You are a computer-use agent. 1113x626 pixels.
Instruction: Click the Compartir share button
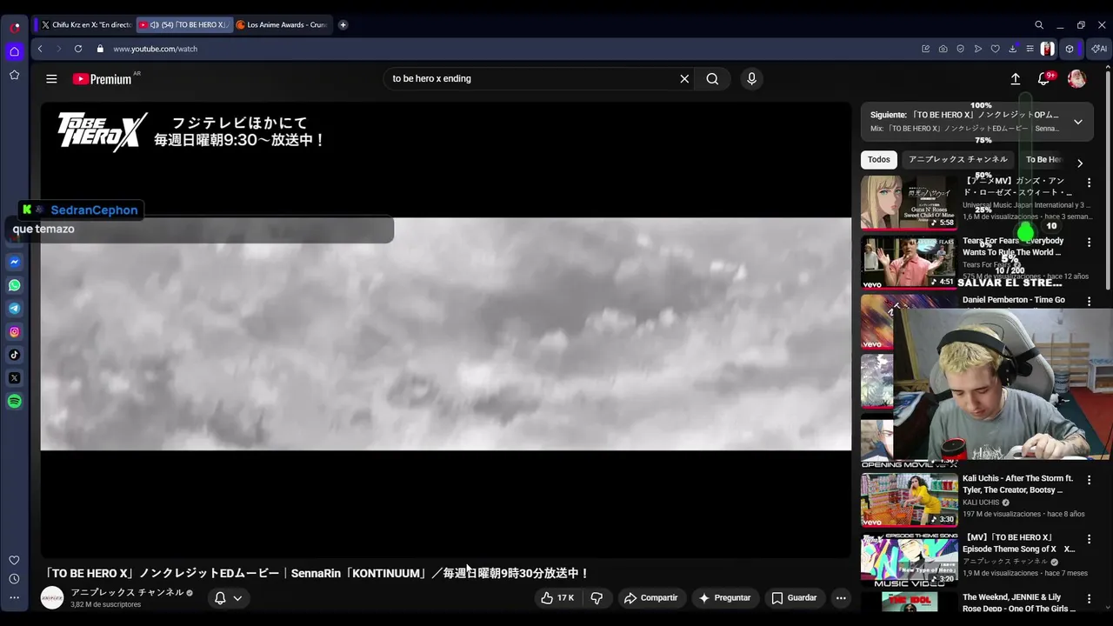pos(650,598)
